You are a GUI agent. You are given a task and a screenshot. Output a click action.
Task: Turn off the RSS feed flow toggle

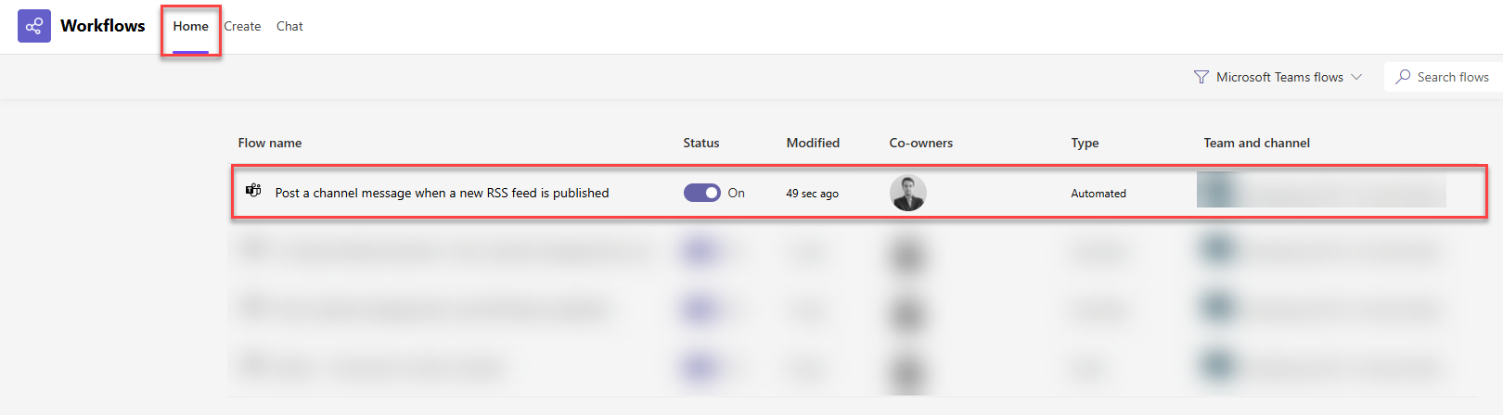click(x=702, y=193)
